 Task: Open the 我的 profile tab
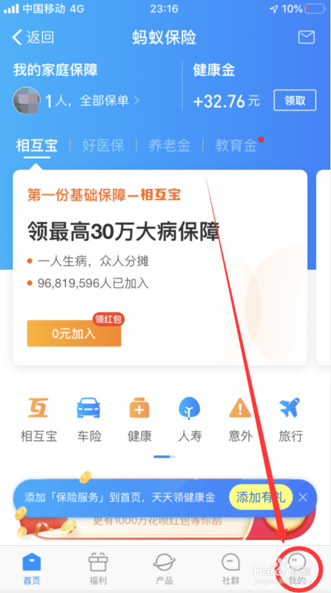click(x=297, y=569)
